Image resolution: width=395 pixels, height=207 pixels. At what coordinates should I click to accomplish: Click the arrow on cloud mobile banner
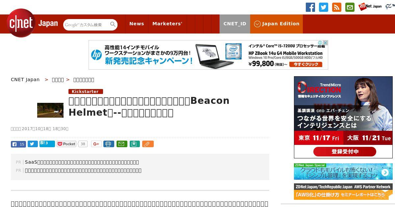click(x=385, y=172)
